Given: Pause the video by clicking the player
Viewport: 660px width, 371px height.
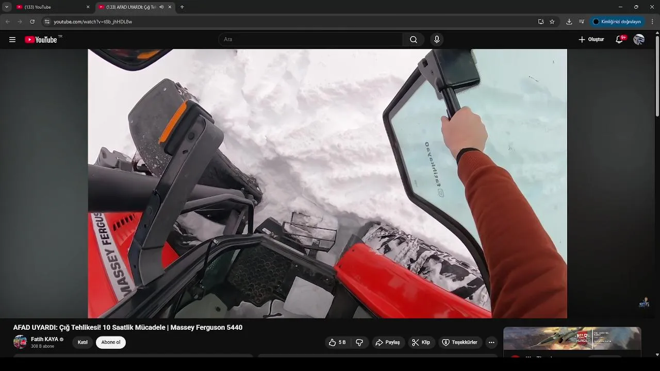Looking at the screenshot, I should [x=327, y=183].
